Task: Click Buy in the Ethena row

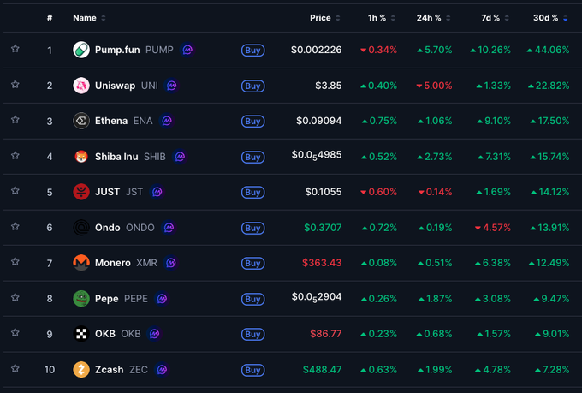Action: point(252,121)
